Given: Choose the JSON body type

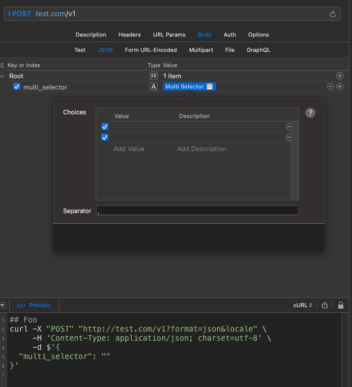Looking at the screenshot, I should [x=105, y=50].
